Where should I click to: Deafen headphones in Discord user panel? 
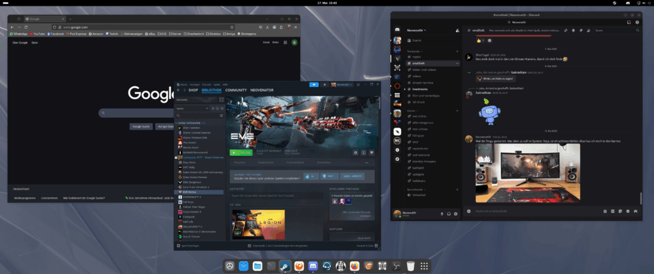tap(449, 214)
